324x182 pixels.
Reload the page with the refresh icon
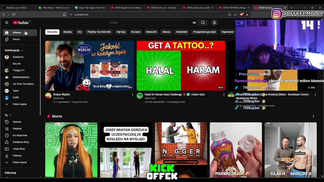[14, 14]
